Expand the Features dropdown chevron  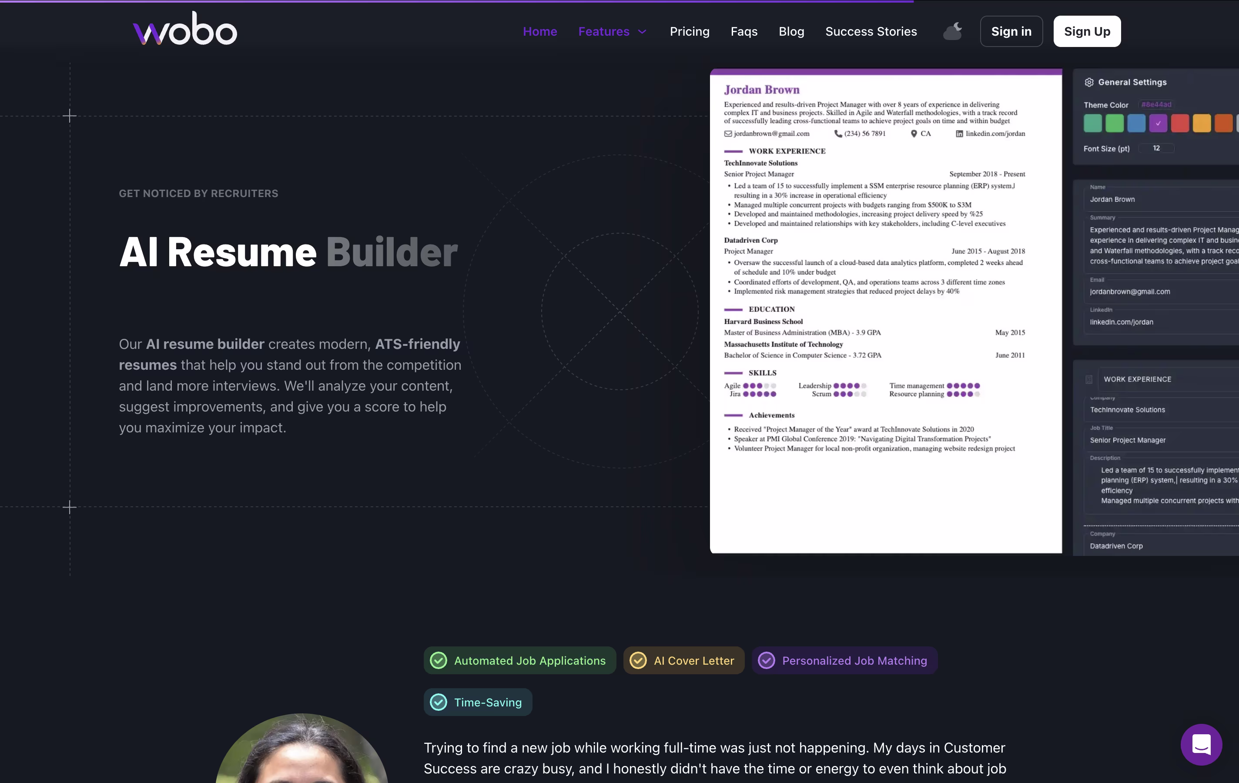click(642, 32)
